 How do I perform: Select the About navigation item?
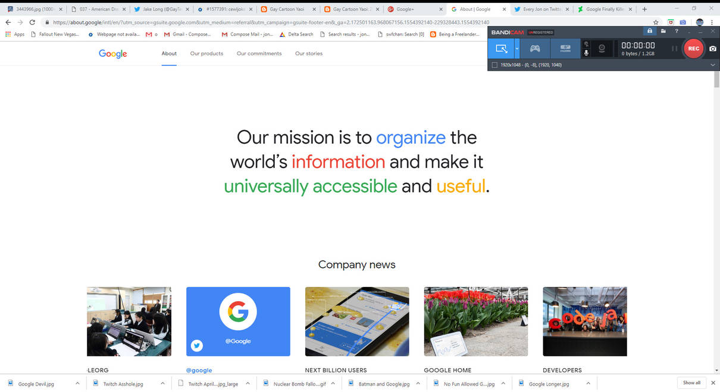pos(169,53)
